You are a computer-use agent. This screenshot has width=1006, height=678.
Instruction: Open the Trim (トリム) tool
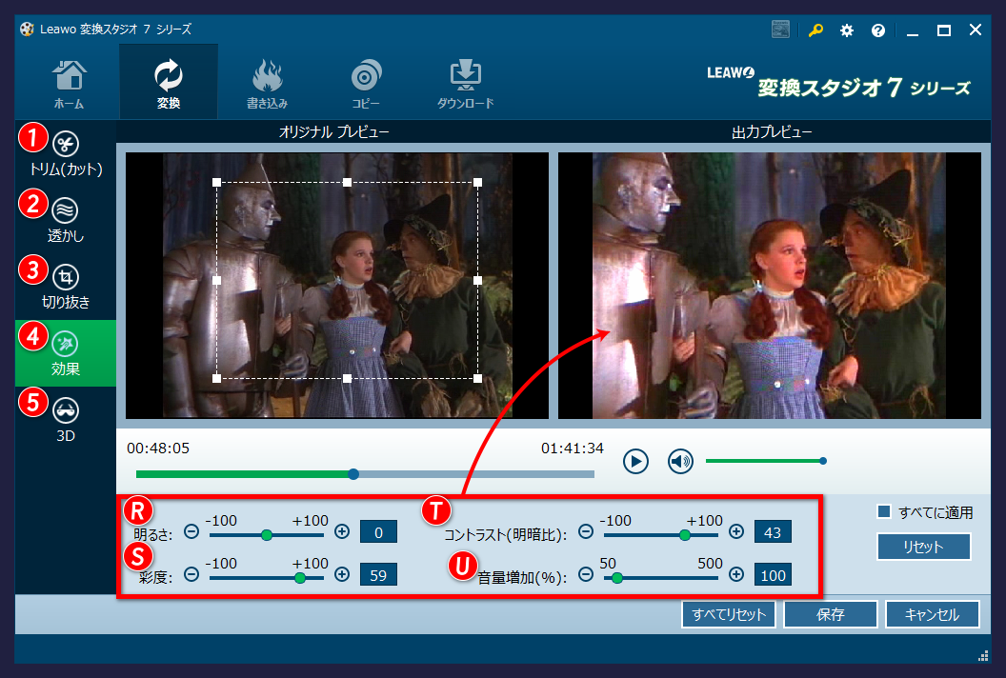65,145
